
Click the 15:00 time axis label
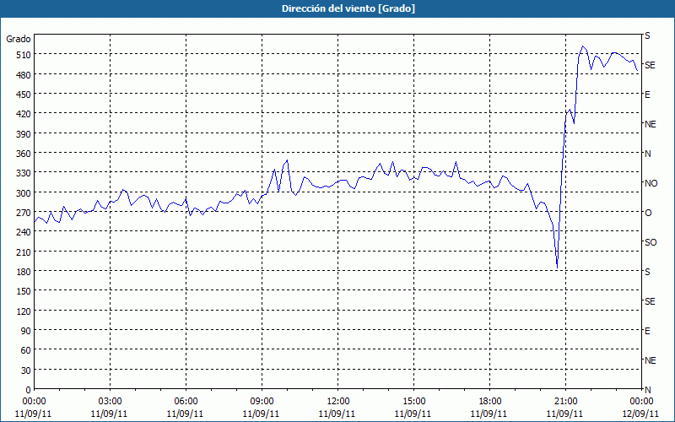pos(413,402)
